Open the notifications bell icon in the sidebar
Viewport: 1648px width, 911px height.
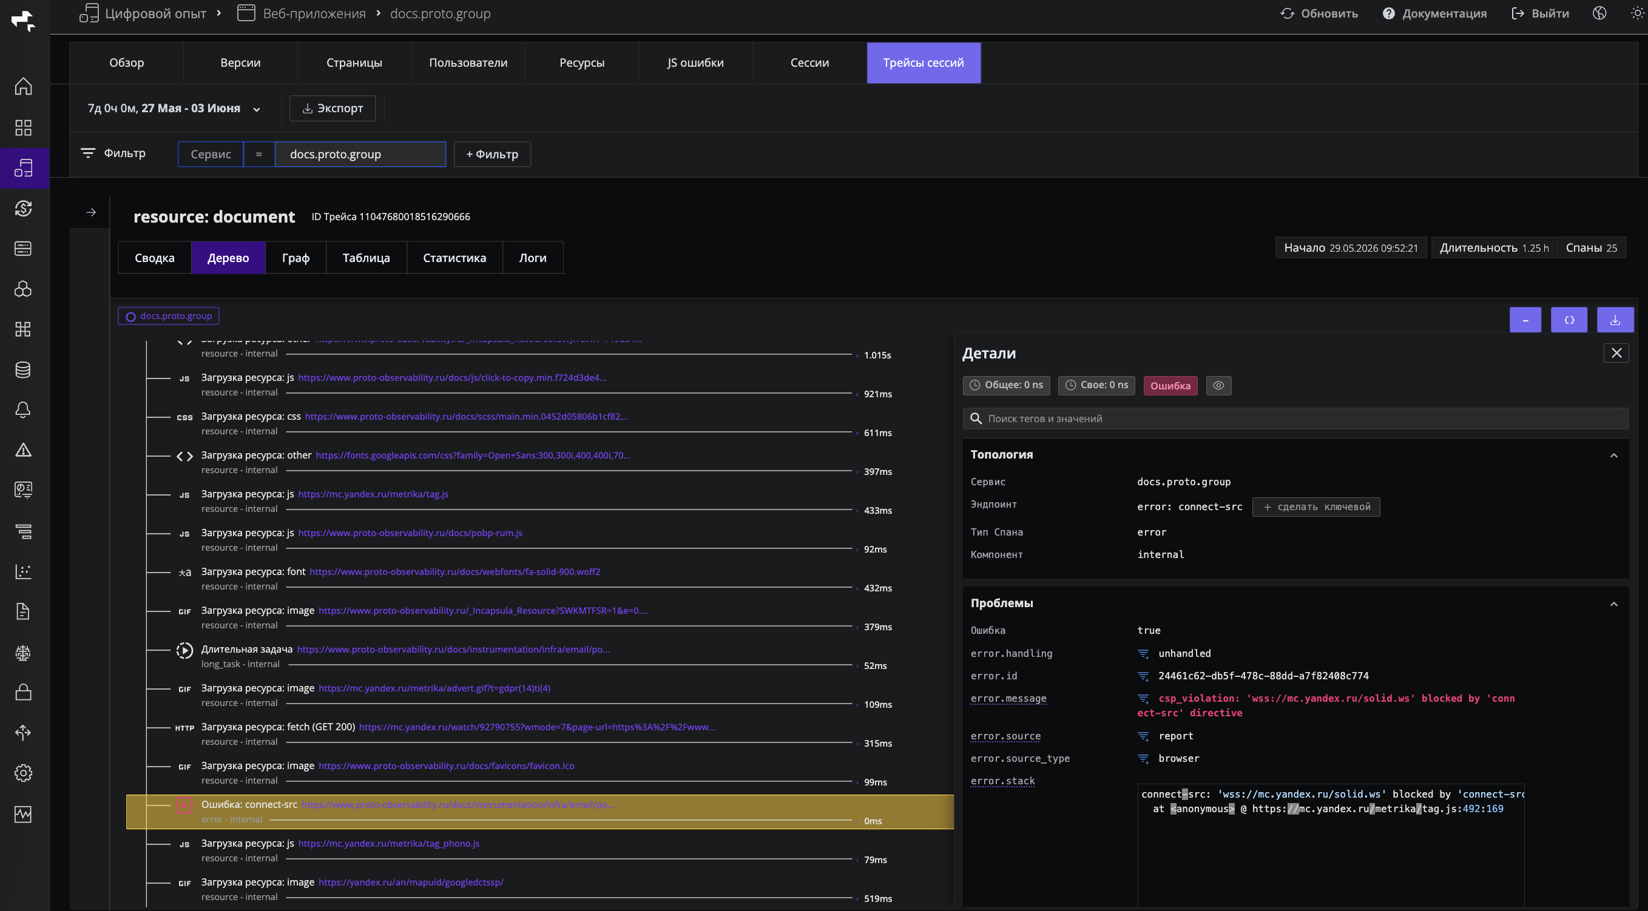[x=23, y=410]
